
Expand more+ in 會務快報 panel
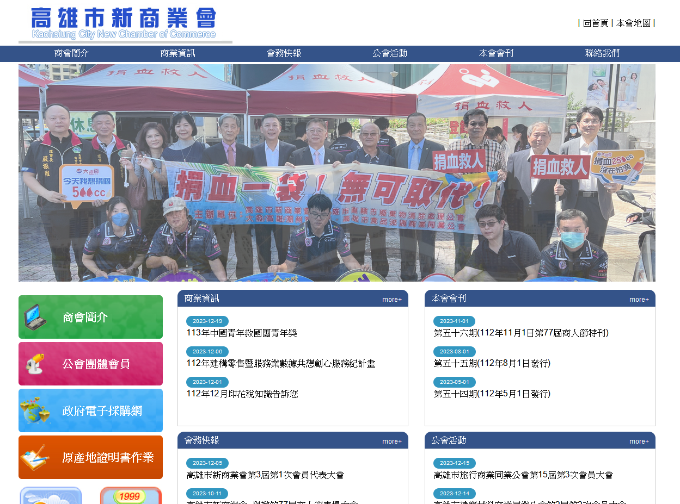point(391,441)
